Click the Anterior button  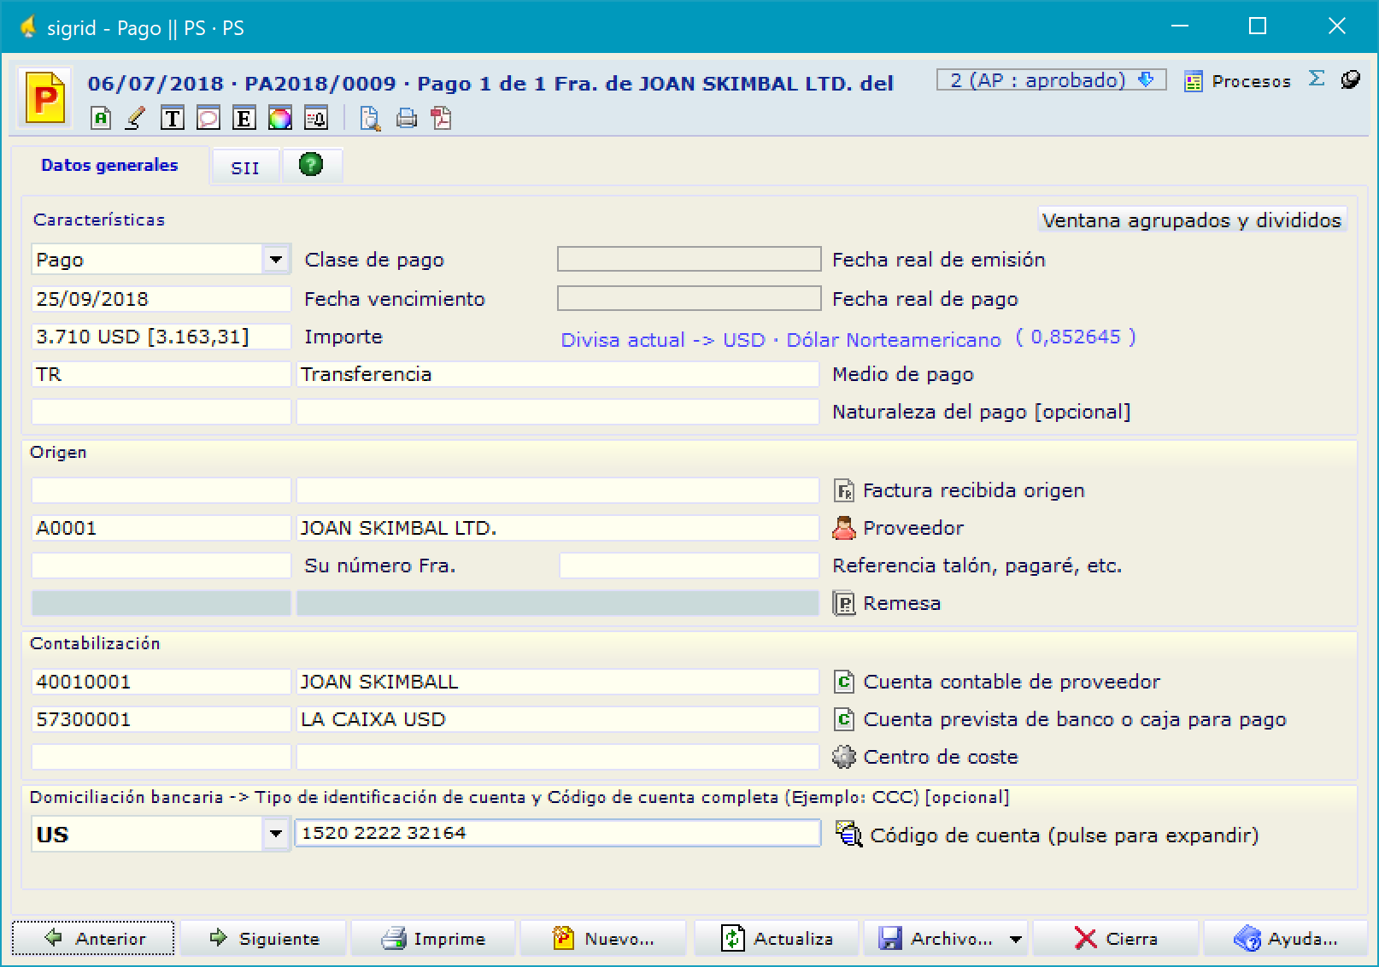93,938
